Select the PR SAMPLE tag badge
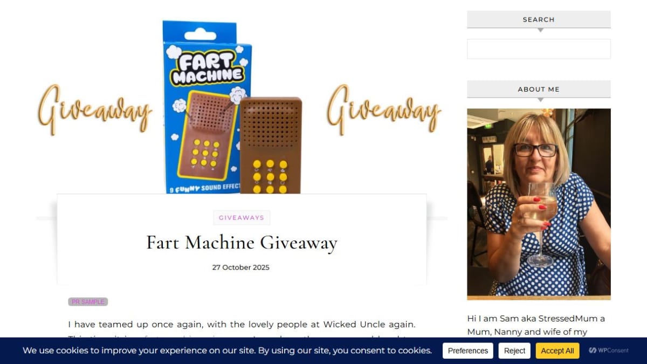The width and height of the screenshot is (647, 364). (x=88, y=302)
